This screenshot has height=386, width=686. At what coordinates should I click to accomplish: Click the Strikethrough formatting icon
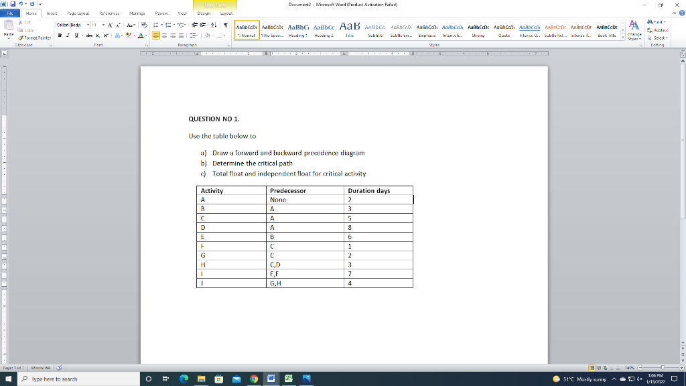(x=90, y=36)
